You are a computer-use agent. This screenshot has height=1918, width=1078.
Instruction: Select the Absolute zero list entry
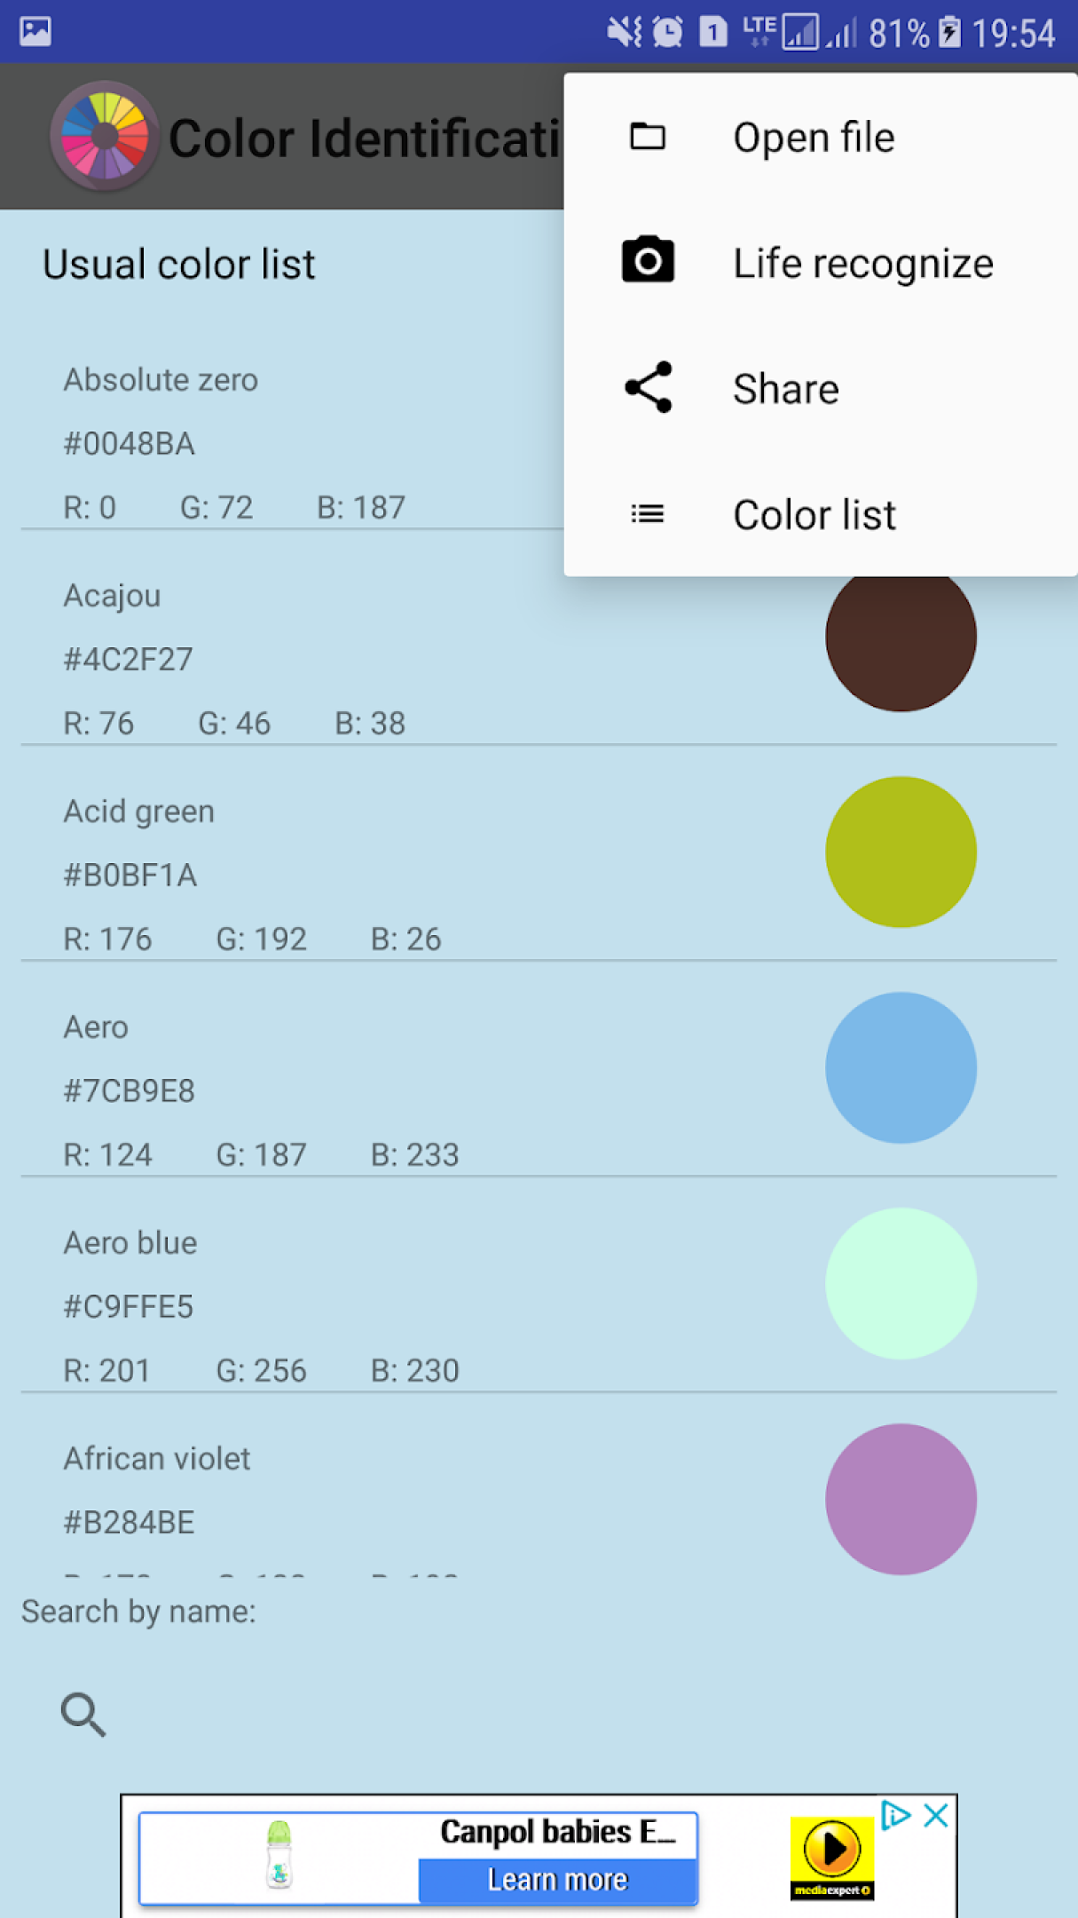pyautogui.click(x=293, y=442)
